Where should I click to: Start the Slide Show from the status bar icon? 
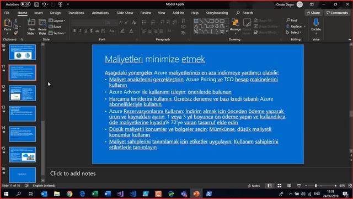[299, 186]
